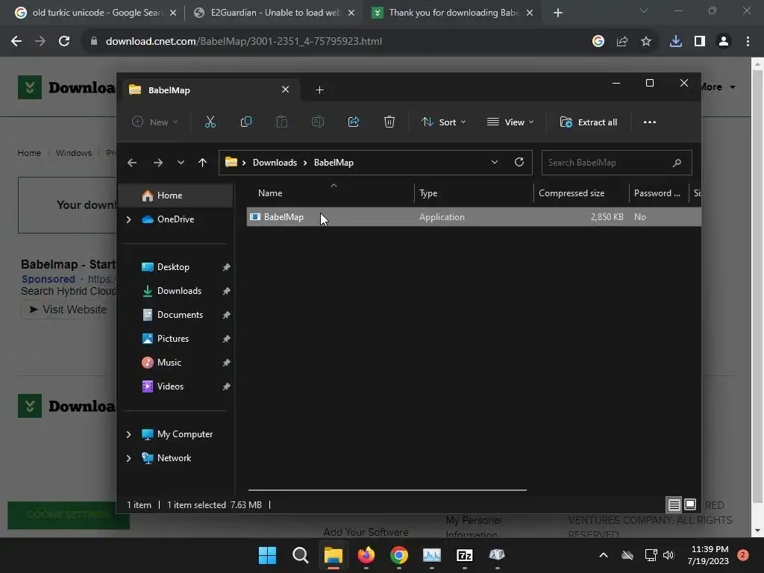Click the horizontal scrollbar in file list
764x573 pixels.
387,490
